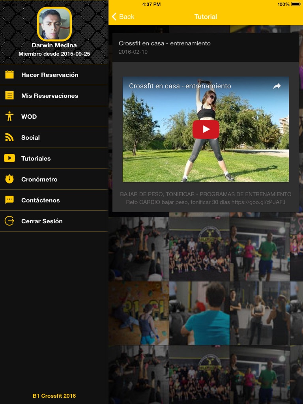Click the play-video icon beside Tutoriales
Image resolution: width=303 pixels, height=404 pixels.
click(x=9, y=158)
